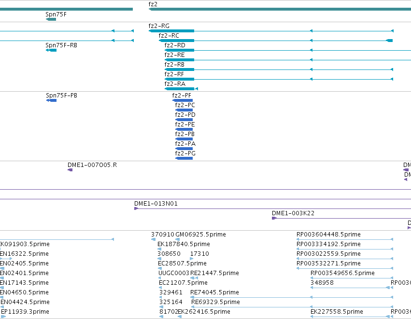The width and height of the screenshot is (411, 319).
Task: Select the RP003334192.5prime EST
Action: point(345,249)
